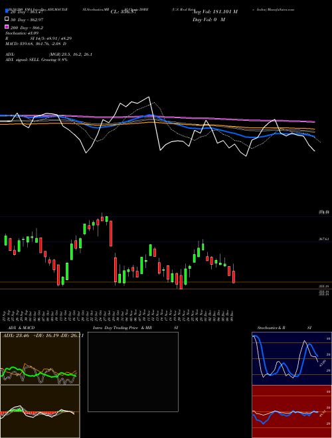332x438 pixels.
Task: Click the 'CL: 356.87' closing price label
Action: (124, 12)
